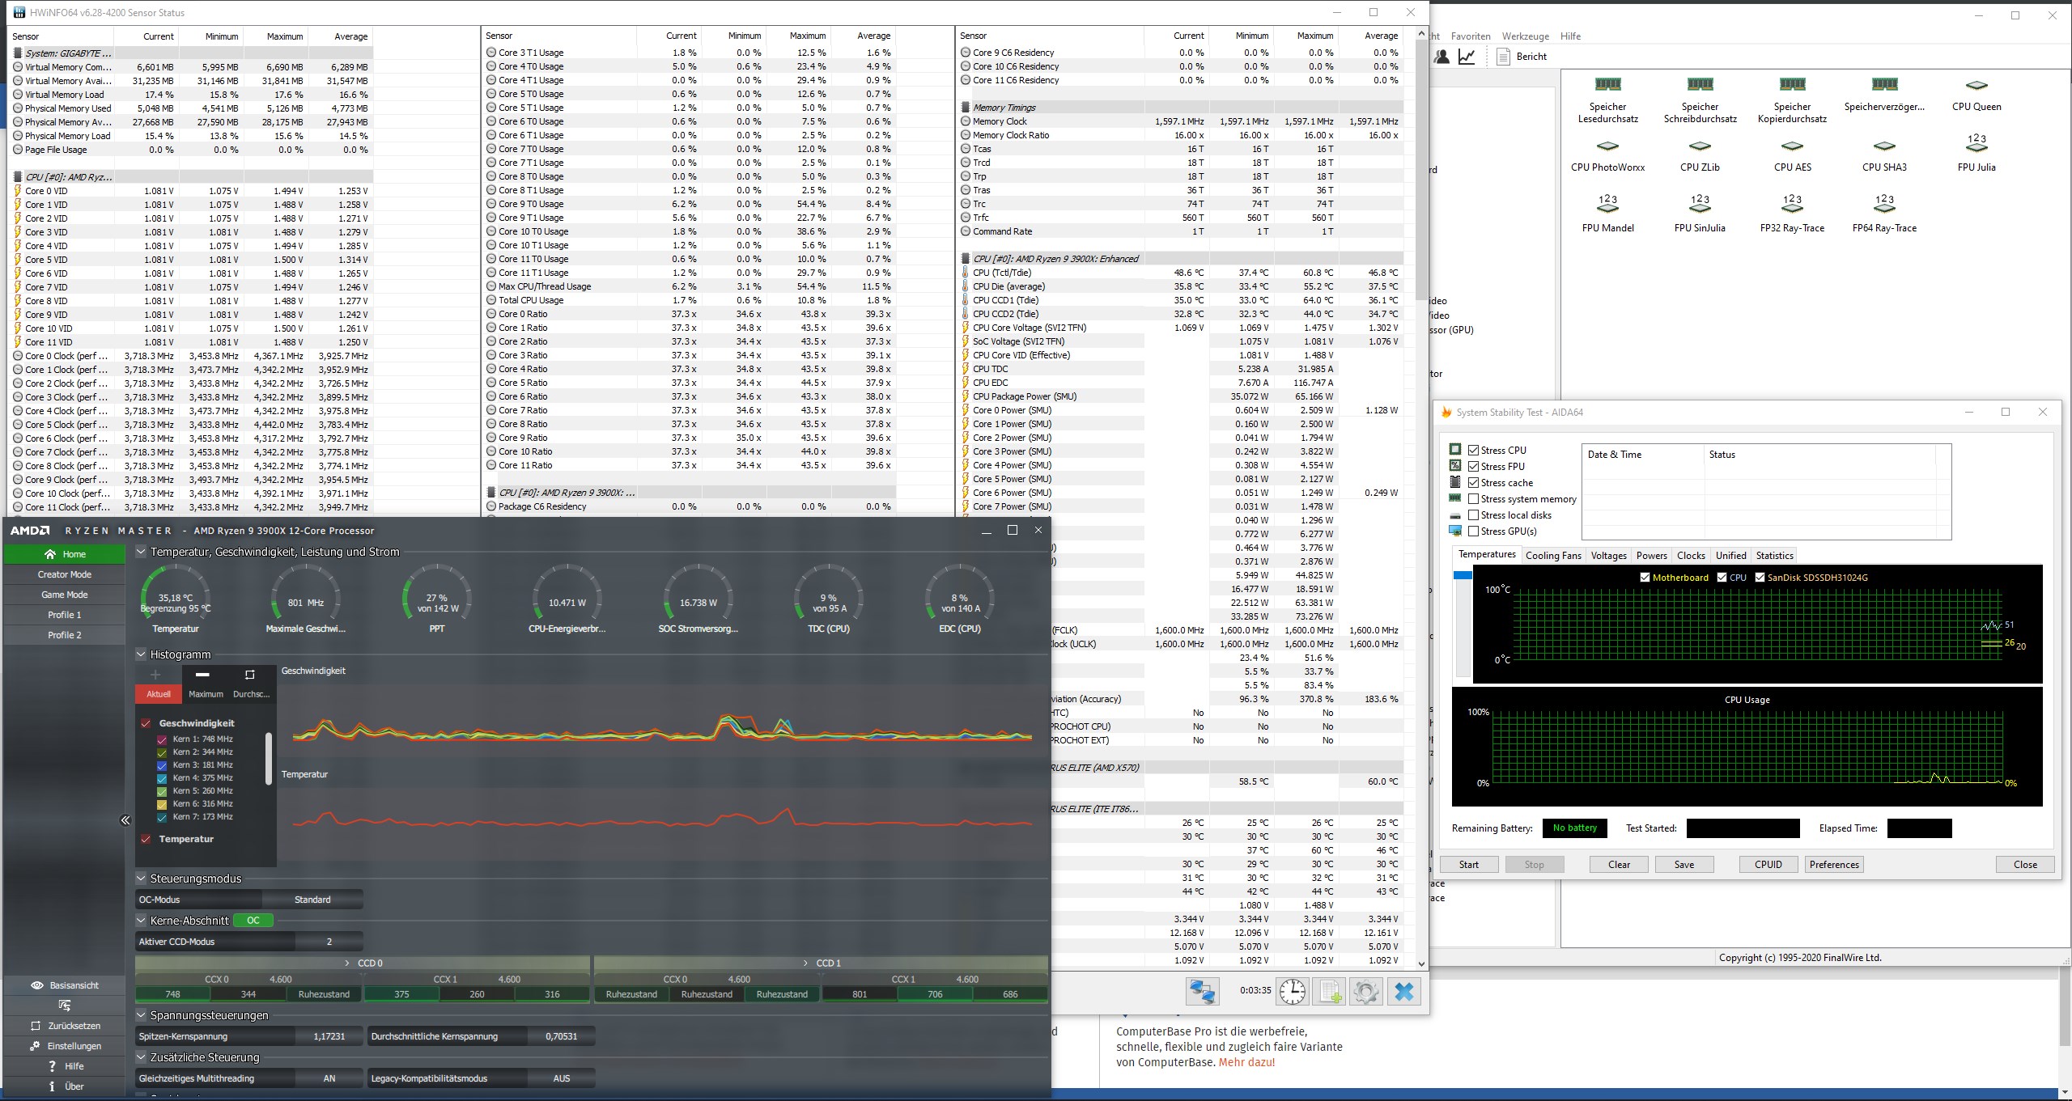Viewport: 2072px width, 1101px height.
Task: Click the Start button in AIDA64
Action: pos(1468,865)
